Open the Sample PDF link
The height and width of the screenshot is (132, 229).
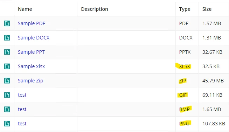32,23
